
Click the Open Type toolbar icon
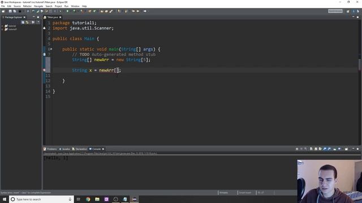coord(102,11)
